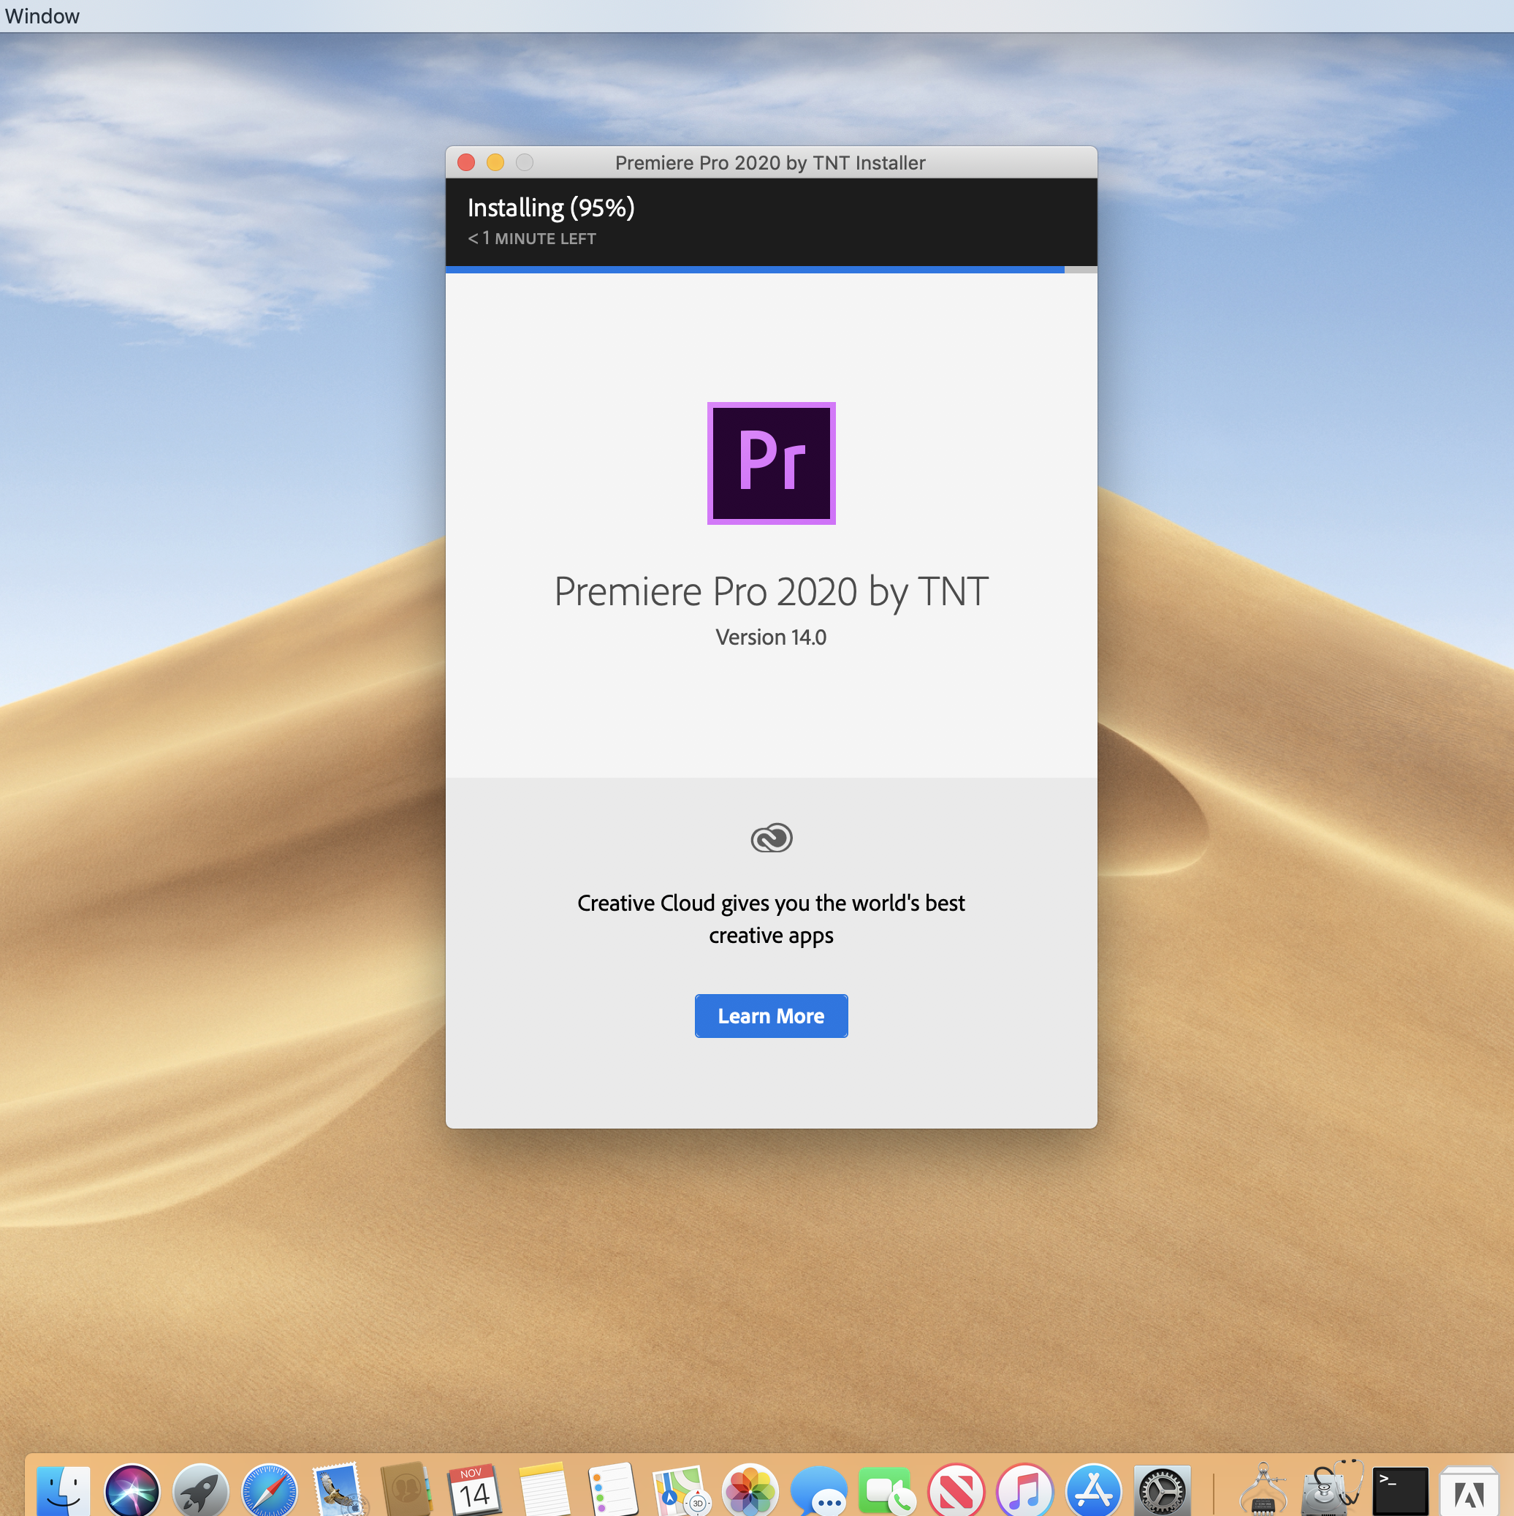This screenshot has height=1516, width=1514.
Task: Open App Store from dock
Action: point(1092,1490)
